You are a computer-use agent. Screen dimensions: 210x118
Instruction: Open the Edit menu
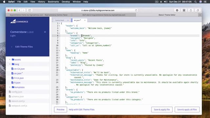[26, 2]
